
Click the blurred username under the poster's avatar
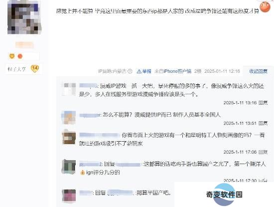pyautogui.click(x=24, y=45)
